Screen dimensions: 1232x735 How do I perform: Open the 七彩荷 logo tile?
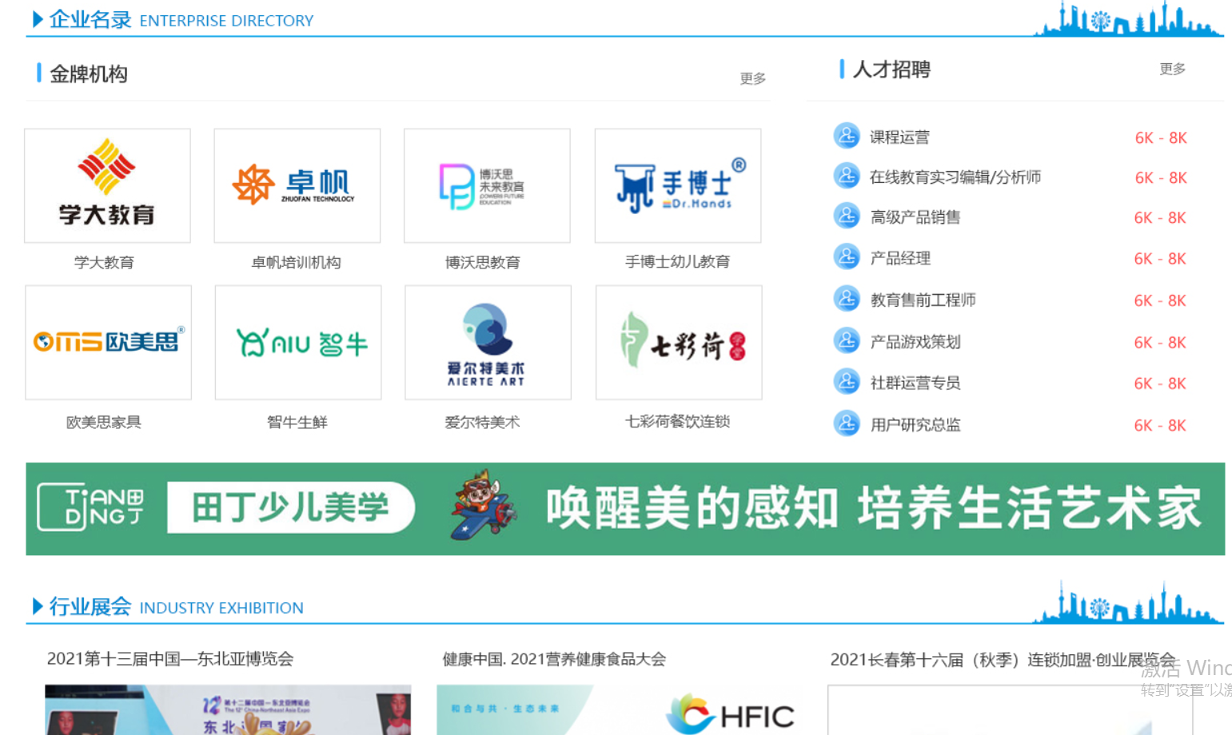click(x=679, y=342)
